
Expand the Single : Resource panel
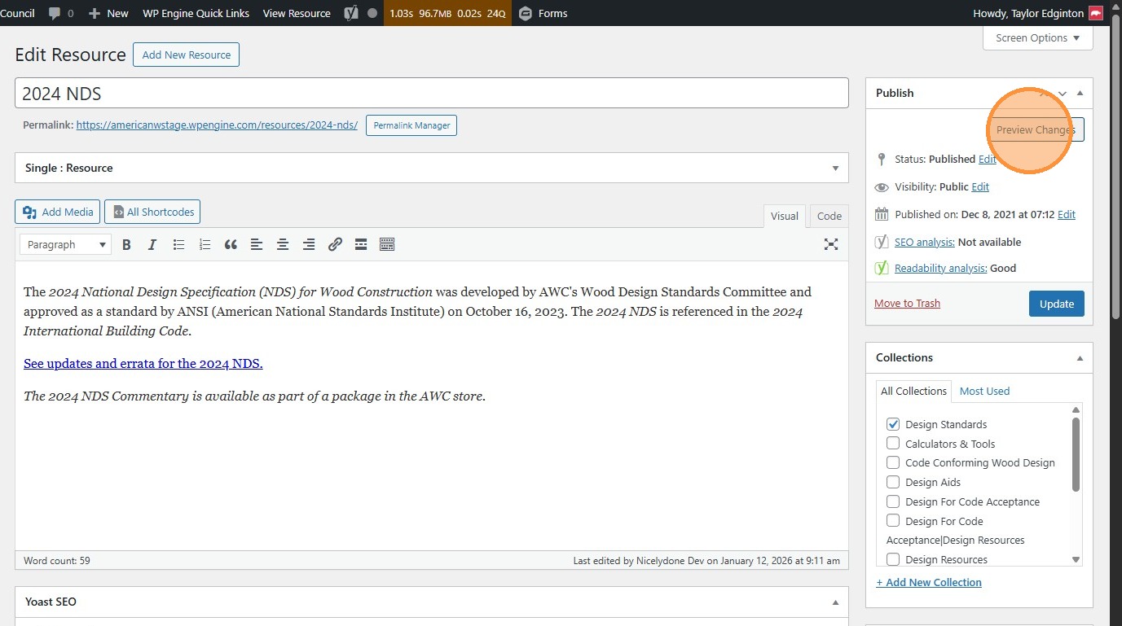tap(835, 169)
